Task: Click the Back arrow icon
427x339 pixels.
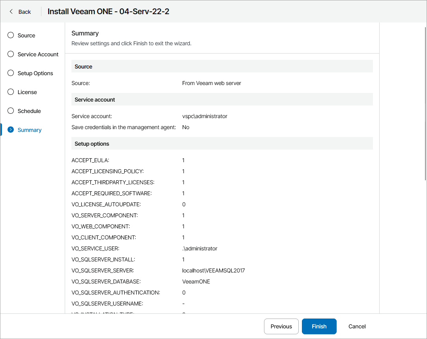Action: 11,11
